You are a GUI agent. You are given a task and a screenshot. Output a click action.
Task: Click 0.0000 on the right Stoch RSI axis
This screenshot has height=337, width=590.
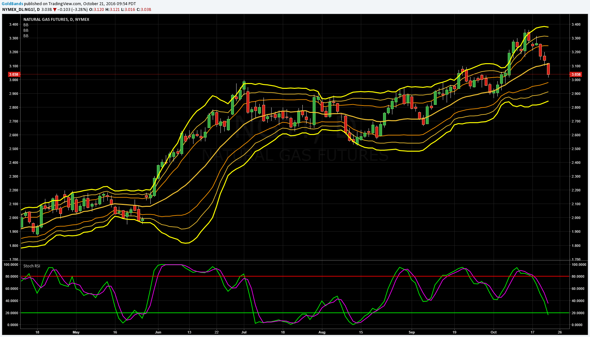(x=577, y=325)
